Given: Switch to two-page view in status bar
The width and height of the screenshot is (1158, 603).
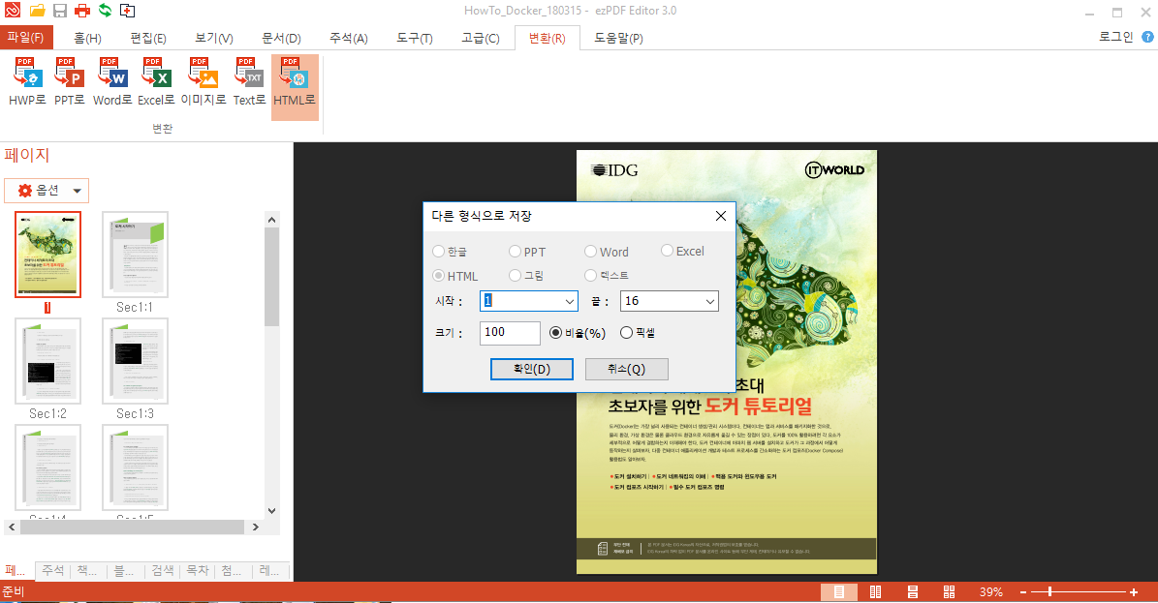Looking at the screenshot, I should (875, 592).
